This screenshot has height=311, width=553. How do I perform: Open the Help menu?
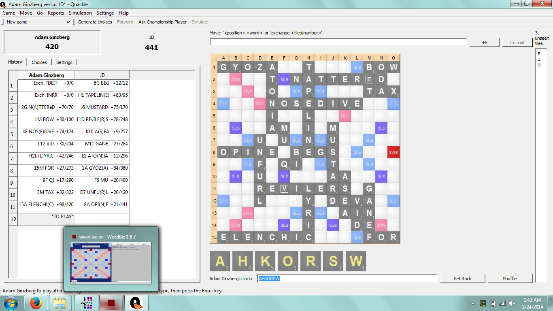click(x=123, y=13)
